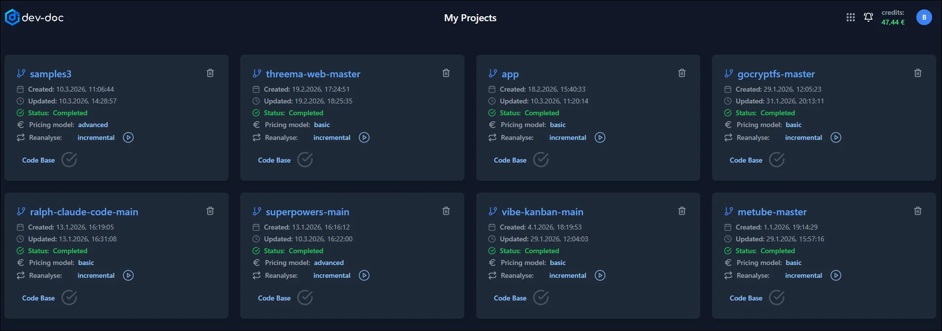Open Code Base link of superpowers-main
Viewport: 942px width, 331px height.
(274, 298)
